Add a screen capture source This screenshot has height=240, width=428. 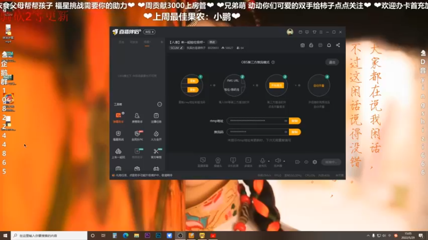point(203,162)
